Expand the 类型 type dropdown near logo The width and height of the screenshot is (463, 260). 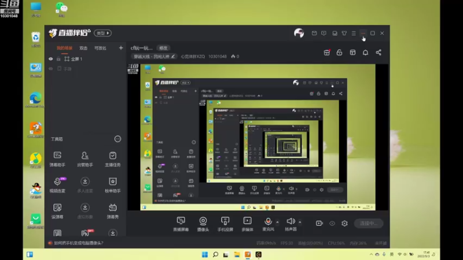click(102, 33)
